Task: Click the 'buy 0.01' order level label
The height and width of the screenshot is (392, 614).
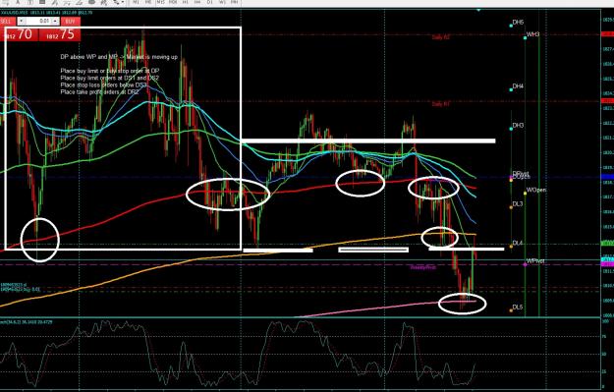Action: click(x=20, y=290)
